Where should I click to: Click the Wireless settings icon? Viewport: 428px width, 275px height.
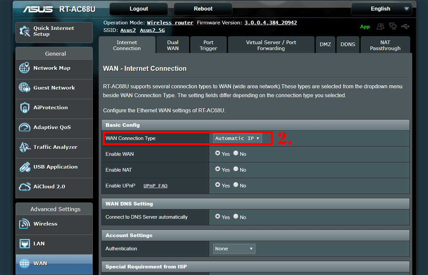(25, 224)
